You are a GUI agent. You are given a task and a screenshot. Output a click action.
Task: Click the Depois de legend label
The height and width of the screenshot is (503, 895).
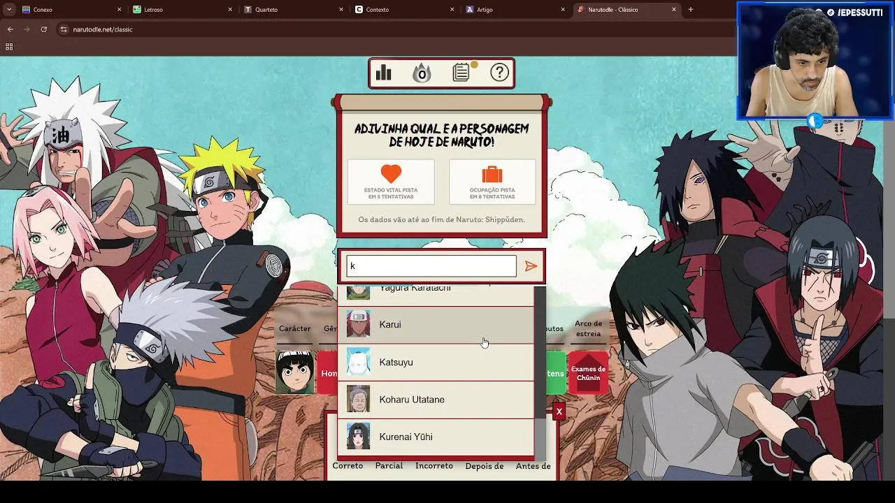point(485,467)
